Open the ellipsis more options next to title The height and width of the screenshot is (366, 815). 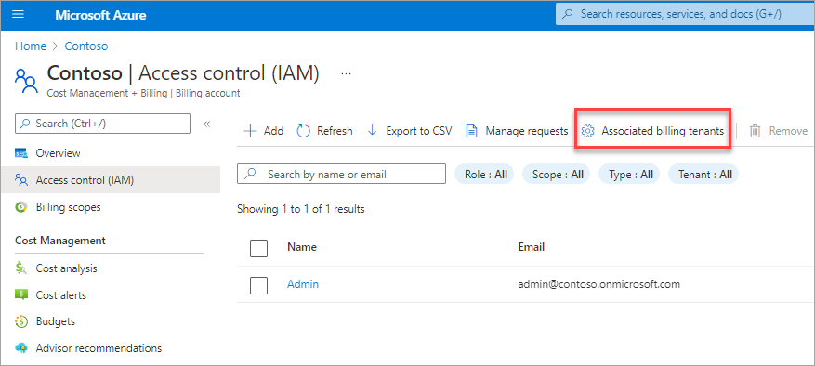click(x=347, y=73)
